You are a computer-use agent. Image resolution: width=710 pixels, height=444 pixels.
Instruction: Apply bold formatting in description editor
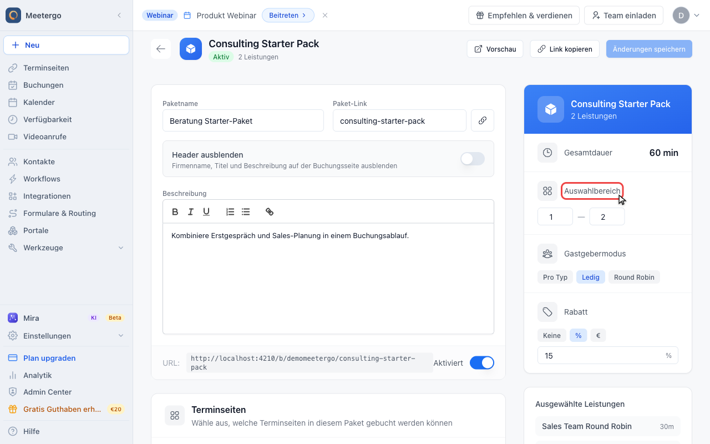coord(175,211)
